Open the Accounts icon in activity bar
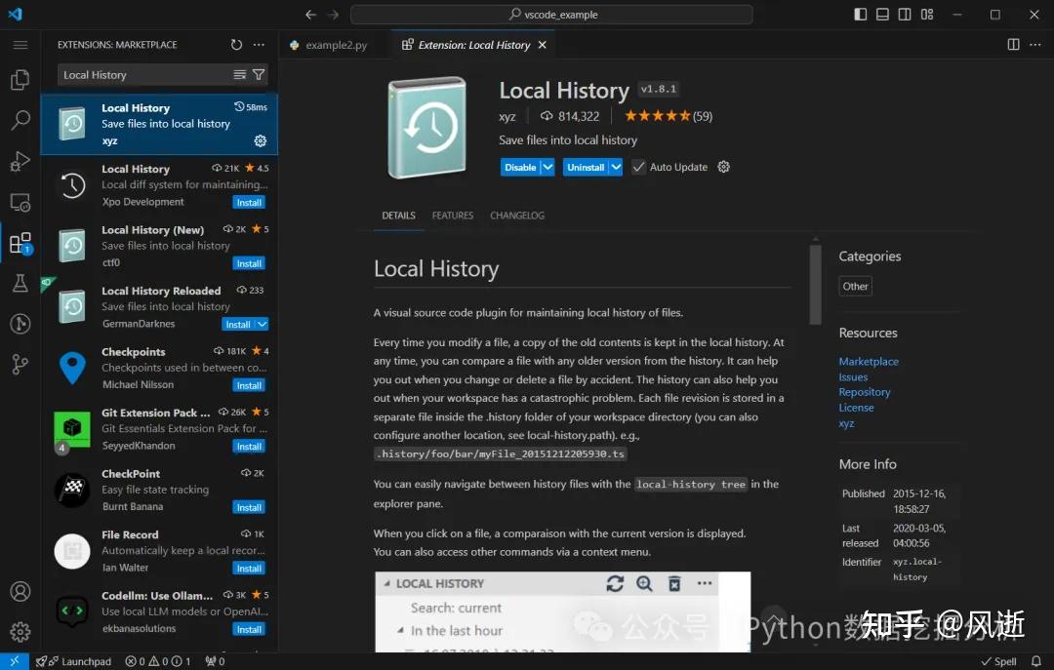Image resolution: width=1054 pixels, height=670 pixels. tap(20, 591)
